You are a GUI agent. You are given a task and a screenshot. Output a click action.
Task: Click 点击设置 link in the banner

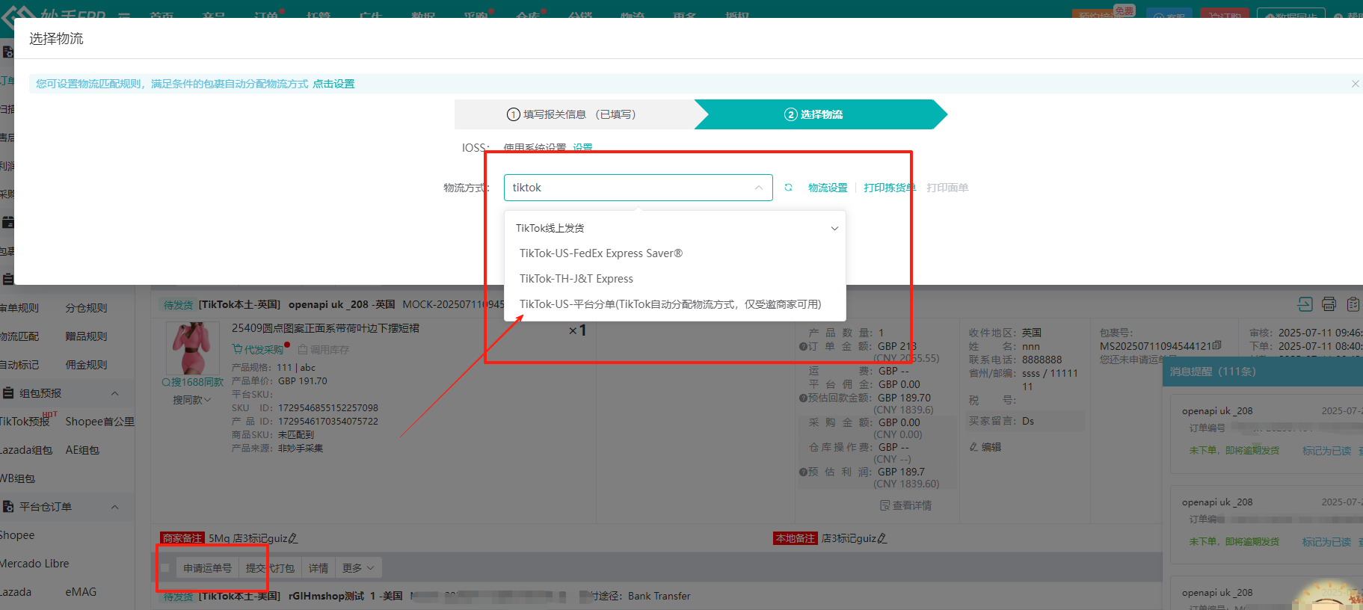pos(333,84)
